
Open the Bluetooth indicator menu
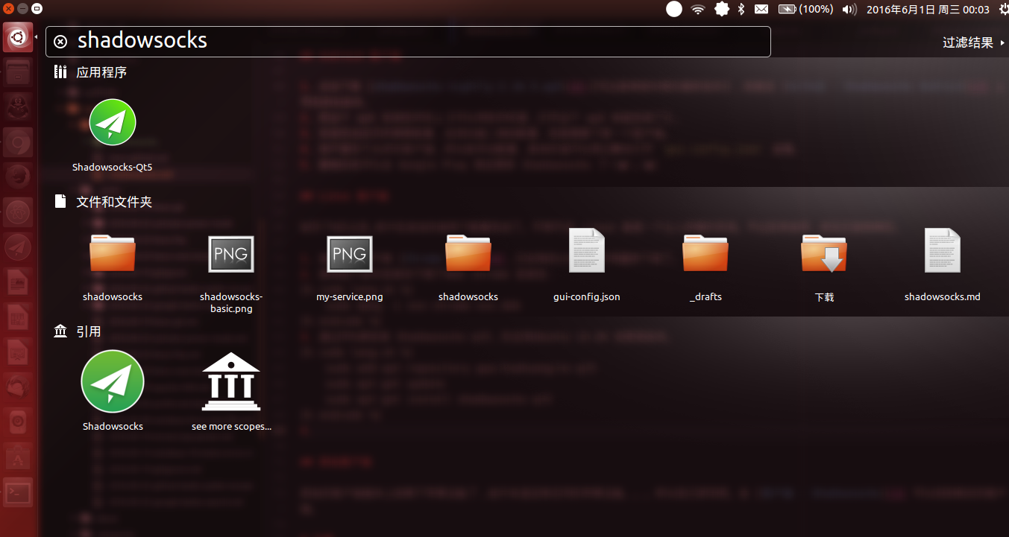pyautogui.click(x=741, y=9)
